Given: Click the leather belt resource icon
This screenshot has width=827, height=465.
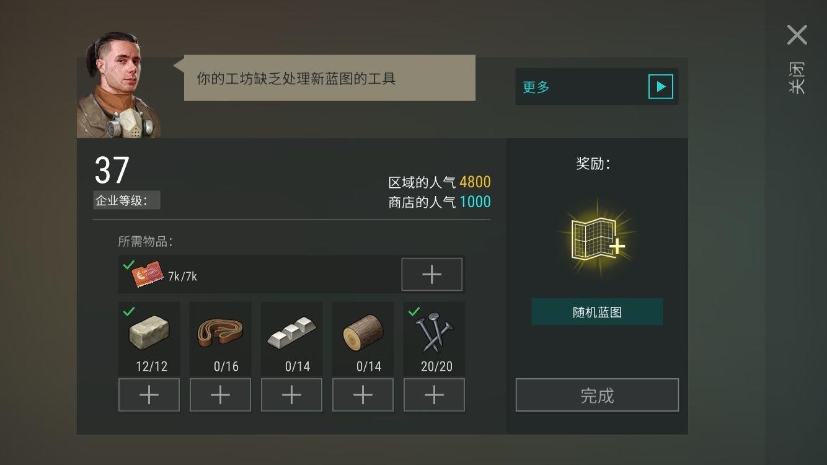Looking at the screenshot, I should point(220,332).
